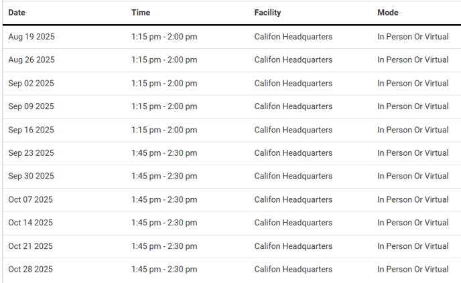461x283 pixels.
Task: Click the Mode cell for Aug 26 2025
Action: tap(413, 60)
